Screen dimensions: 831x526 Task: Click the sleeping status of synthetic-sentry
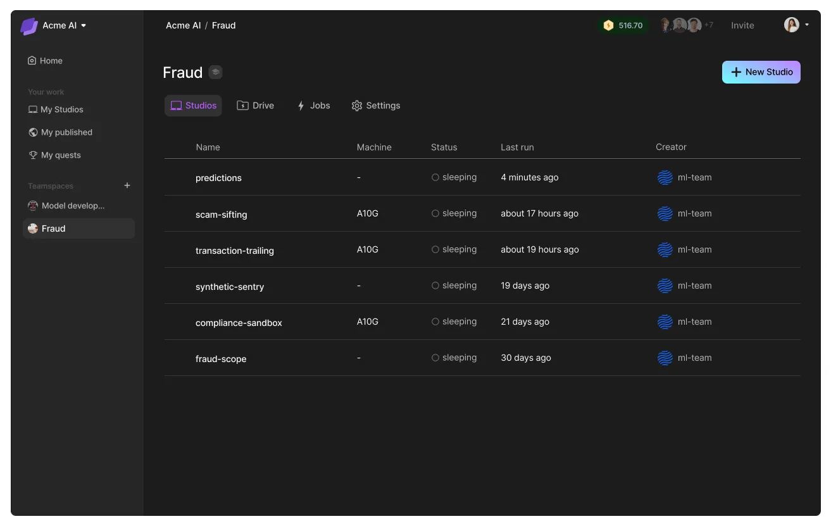[x=454, y=285]
